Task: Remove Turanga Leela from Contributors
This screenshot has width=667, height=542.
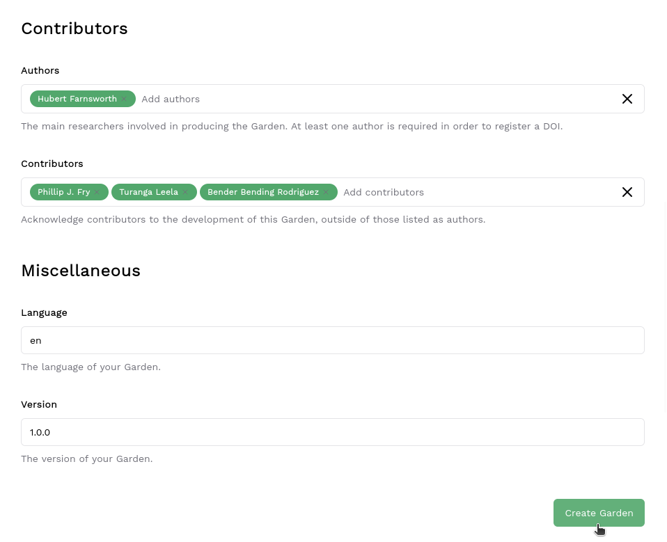Action: tap(186, 192)
